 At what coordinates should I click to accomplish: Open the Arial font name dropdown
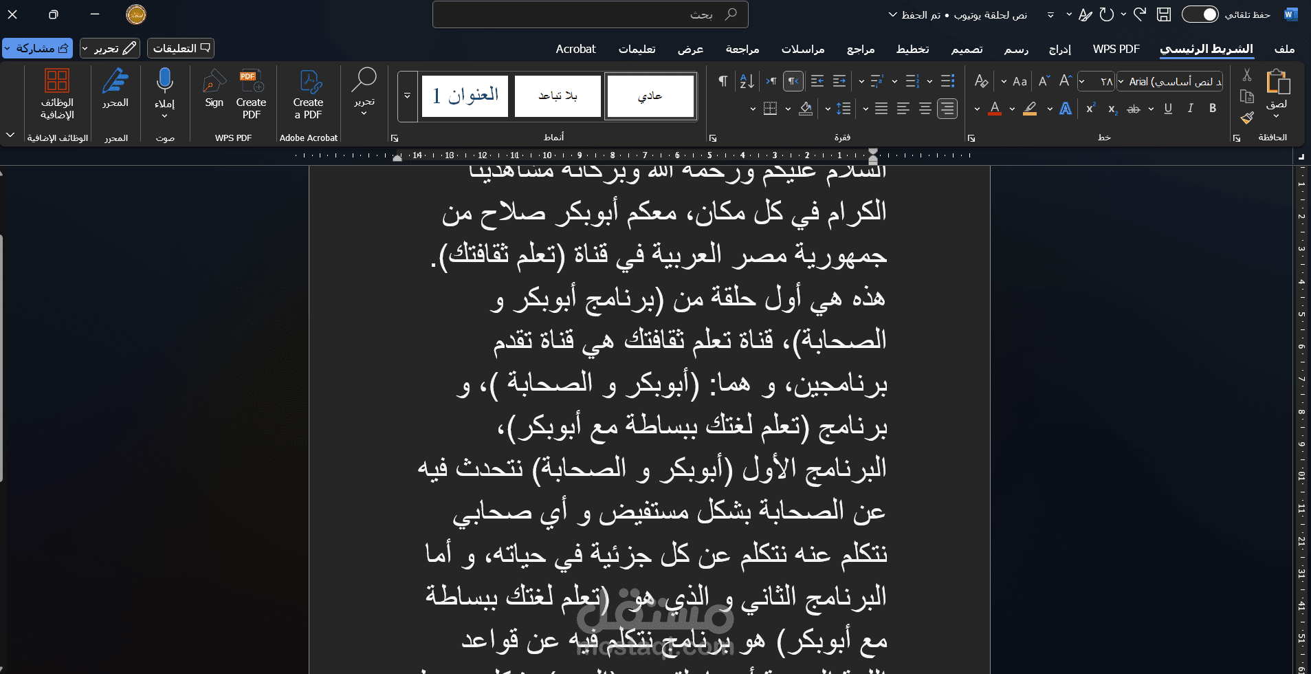(x=1121, y=82)
